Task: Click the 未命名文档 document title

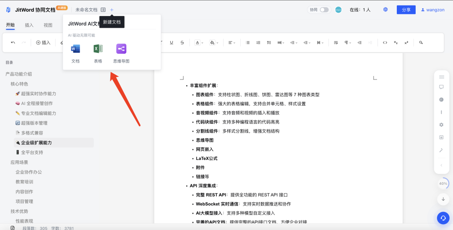Action: click(86, 10)
